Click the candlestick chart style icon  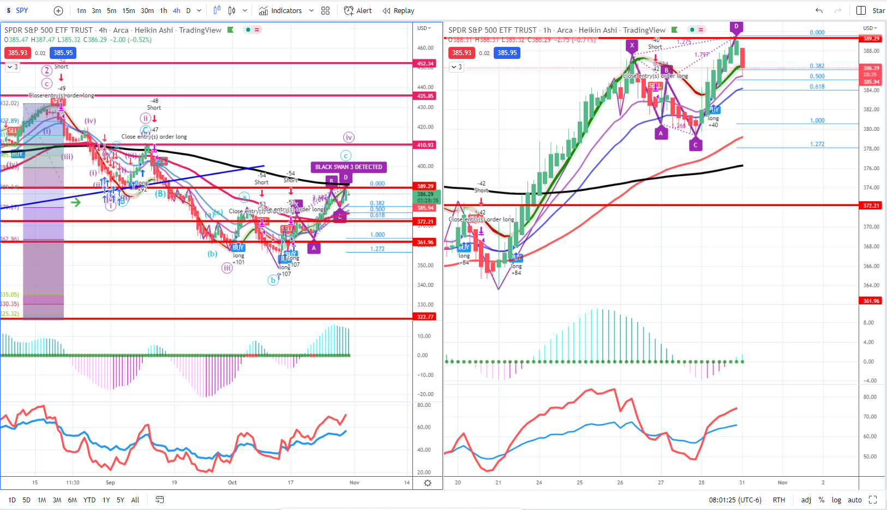232,10
